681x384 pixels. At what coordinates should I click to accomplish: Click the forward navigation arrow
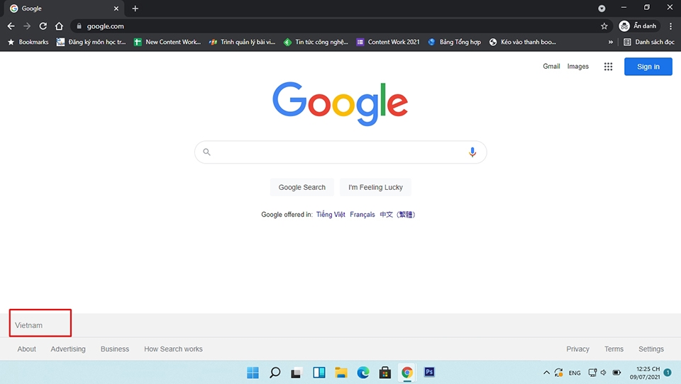pos(27,26)
